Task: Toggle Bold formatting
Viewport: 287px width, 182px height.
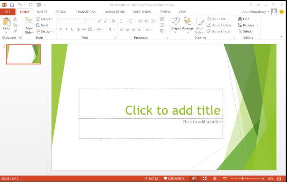Action: point(60,29)
